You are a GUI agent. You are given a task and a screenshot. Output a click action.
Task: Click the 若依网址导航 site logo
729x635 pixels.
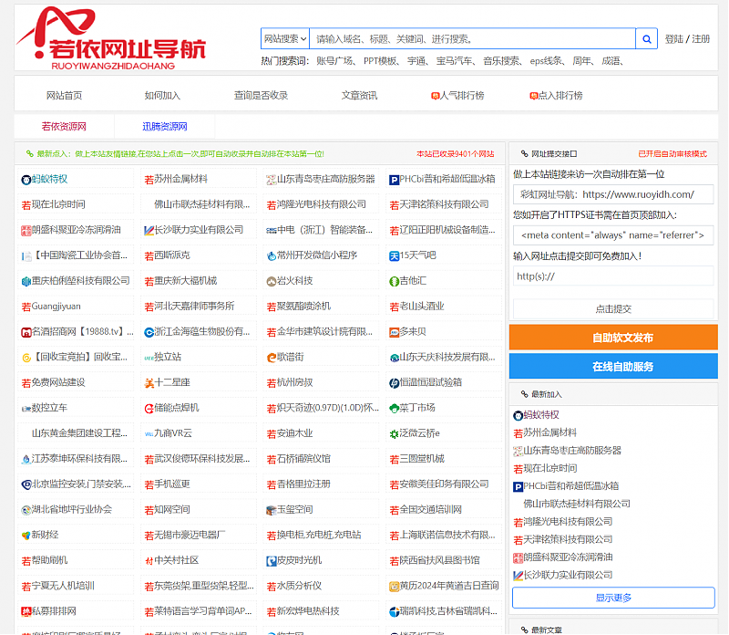pos(111,38)
